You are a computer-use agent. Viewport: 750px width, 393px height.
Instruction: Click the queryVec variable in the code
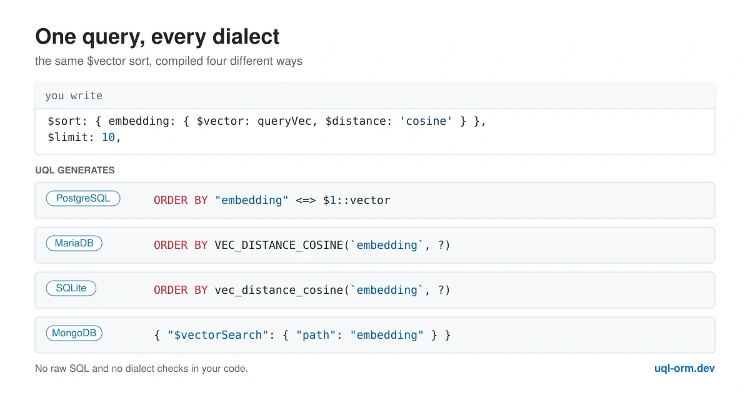(x=287, y=121)
